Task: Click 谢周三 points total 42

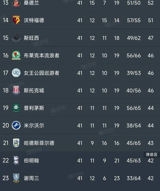Action: point(151,178)
